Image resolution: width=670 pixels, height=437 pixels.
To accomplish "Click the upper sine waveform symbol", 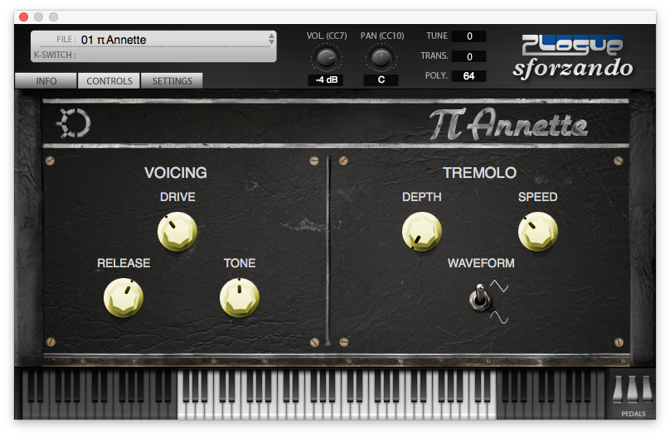I will pyautogui.click(x=499, y=286).
